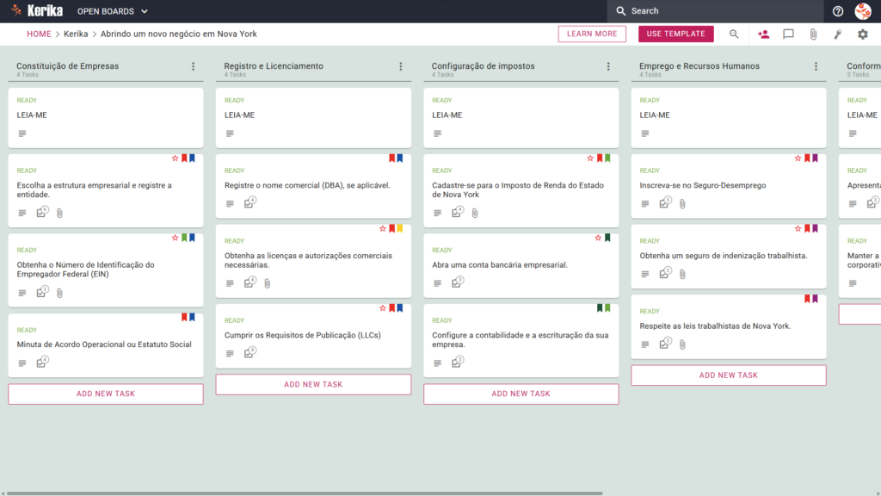
Task: Click star icon on Escolha a estrutura card
Action: pos(175,158)
